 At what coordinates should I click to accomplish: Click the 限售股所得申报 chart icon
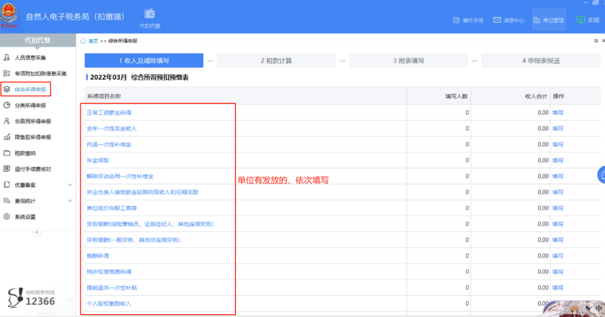pos(7,137)
